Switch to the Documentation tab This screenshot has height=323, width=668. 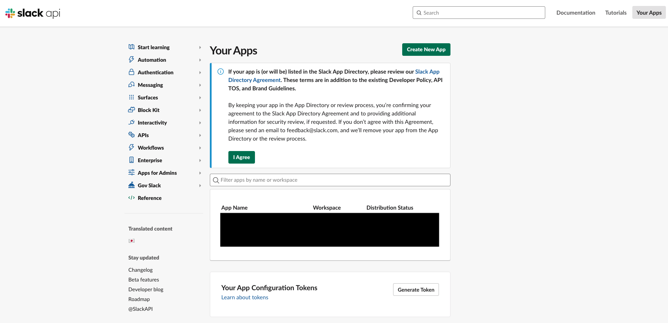coord(575,12)
